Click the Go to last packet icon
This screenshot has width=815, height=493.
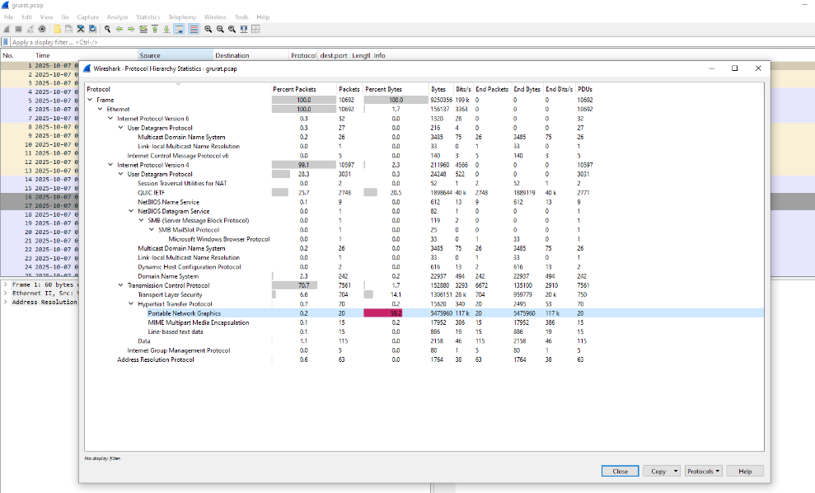point(167,29)
